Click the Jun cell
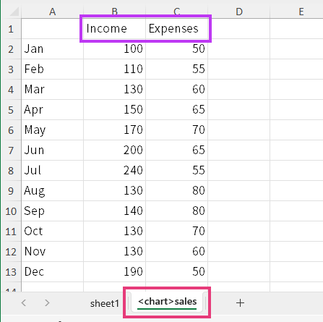 pyautogui.click(x=53, y=151)
